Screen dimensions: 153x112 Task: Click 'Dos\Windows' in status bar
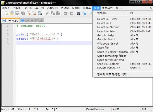95,109
